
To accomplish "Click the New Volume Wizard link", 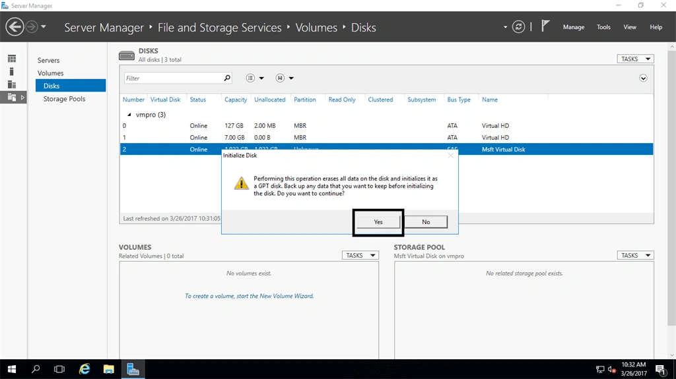I will [x=249, y=296].
